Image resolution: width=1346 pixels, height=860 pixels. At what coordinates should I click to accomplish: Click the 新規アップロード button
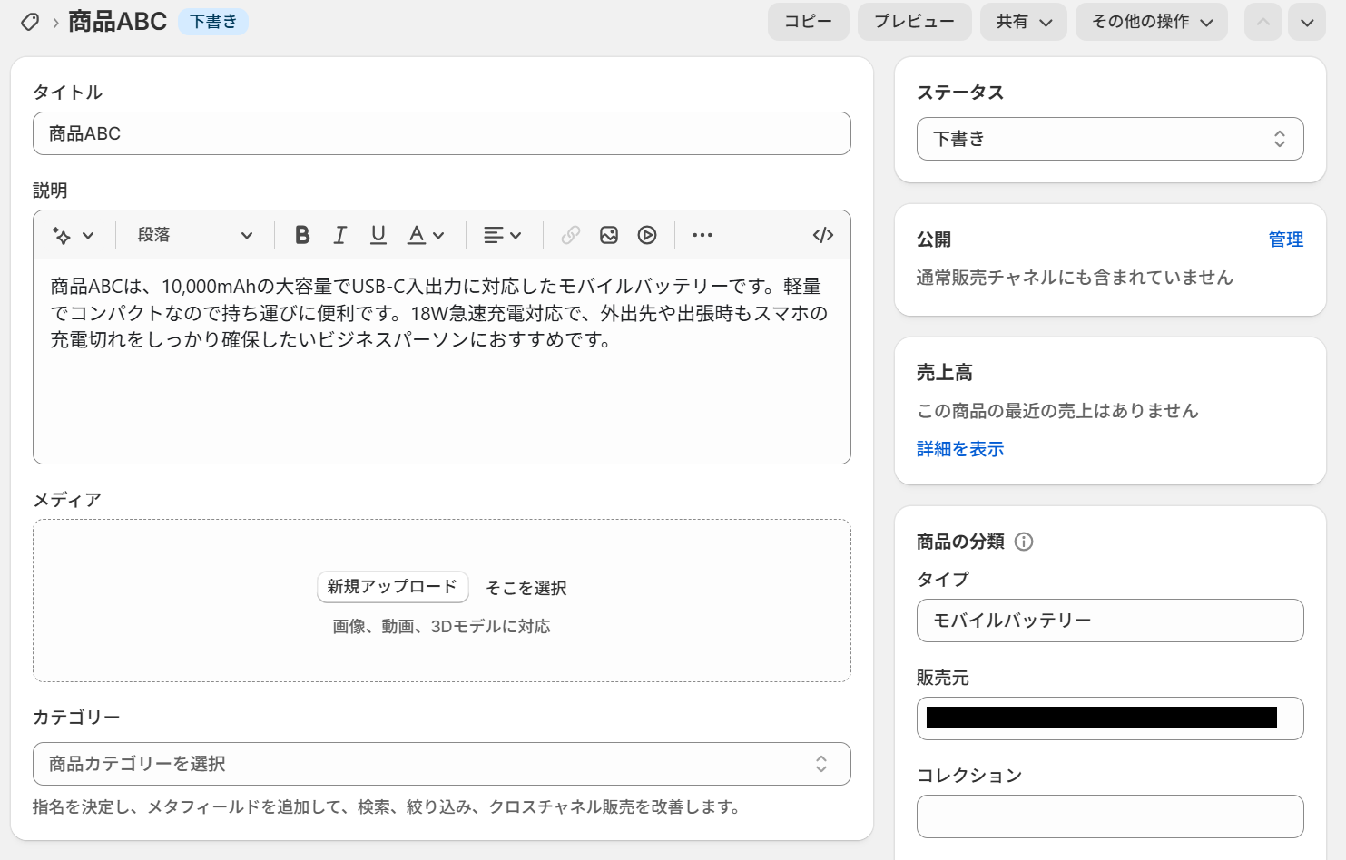(392, 587)
